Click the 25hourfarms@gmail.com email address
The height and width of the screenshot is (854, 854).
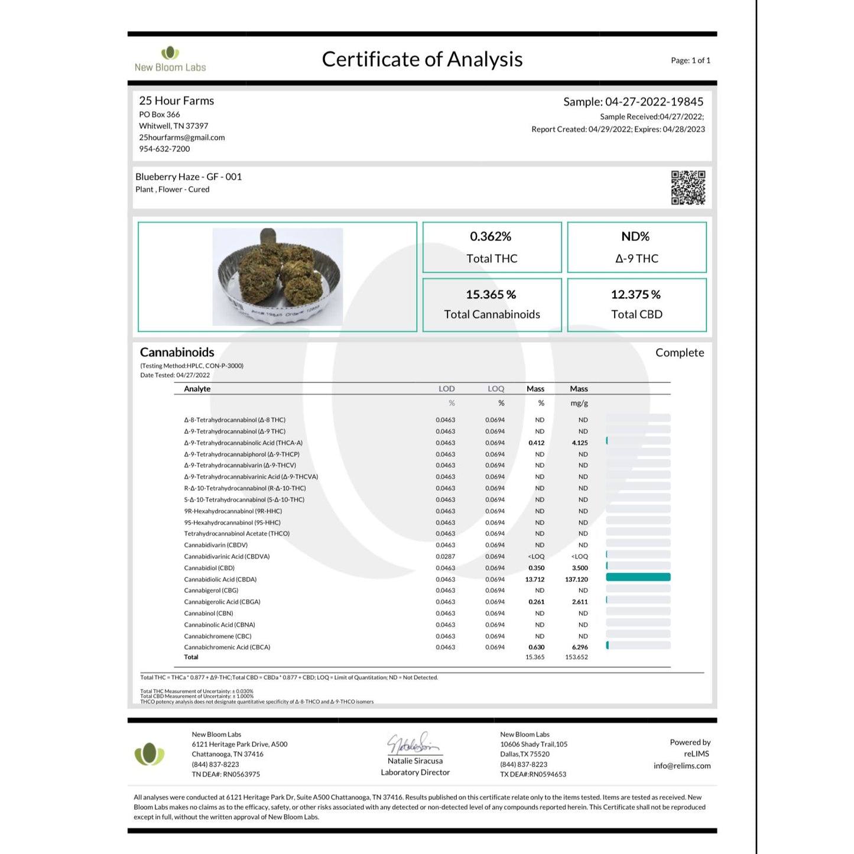182,137
